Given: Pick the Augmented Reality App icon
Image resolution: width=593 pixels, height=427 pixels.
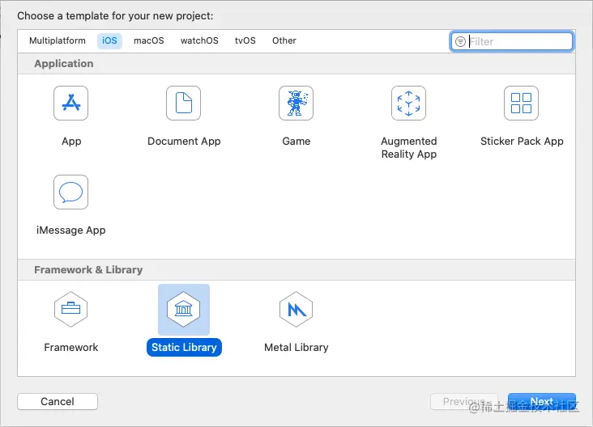Looking at the screenshot, I should click(409, 103).
